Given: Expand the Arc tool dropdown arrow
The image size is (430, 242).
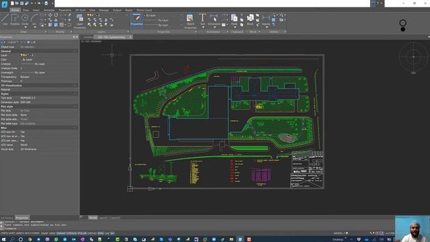Looking at the screenshot, I should click(x=34, y=27).
